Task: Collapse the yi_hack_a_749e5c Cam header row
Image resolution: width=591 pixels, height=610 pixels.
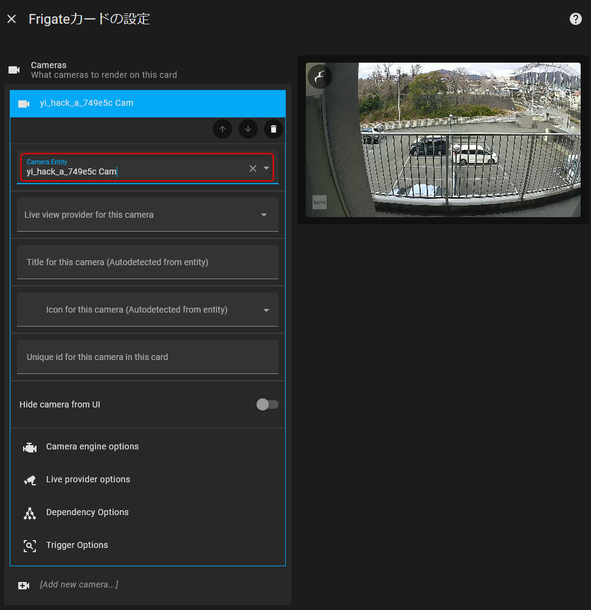Action: tap(148, 103)
